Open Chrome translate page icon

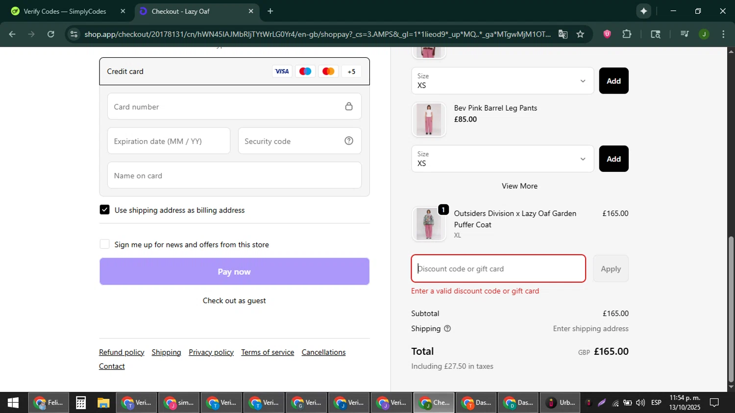pyautogui.click(x=563, y=34)
